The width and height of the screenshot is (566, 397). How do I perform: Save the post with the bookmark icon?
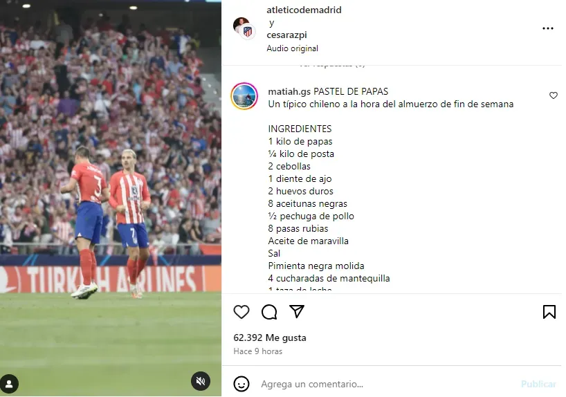tap(549, 312)
